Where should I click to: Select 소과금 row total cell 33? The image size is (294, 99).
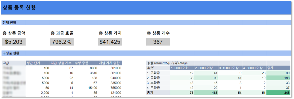point(278,83)
